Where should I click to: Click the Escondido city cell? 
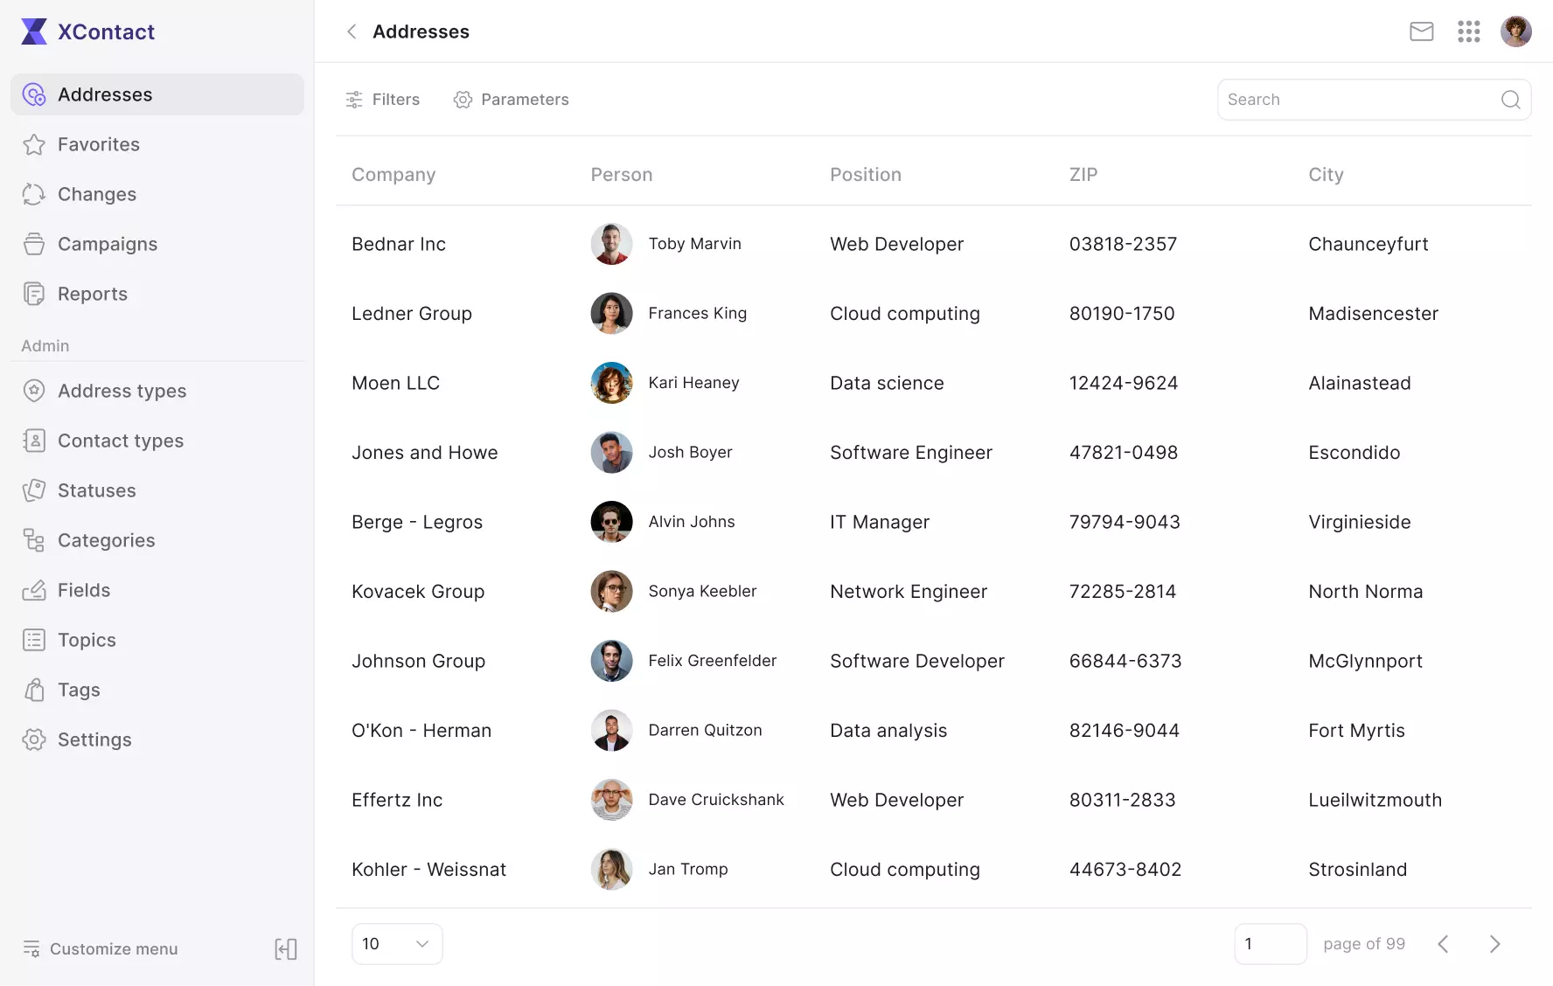click(x=1355, y=453)
